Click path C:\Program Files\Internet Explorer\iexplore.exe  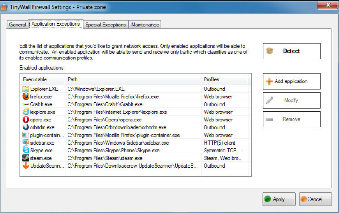click(x=117, y=112)
